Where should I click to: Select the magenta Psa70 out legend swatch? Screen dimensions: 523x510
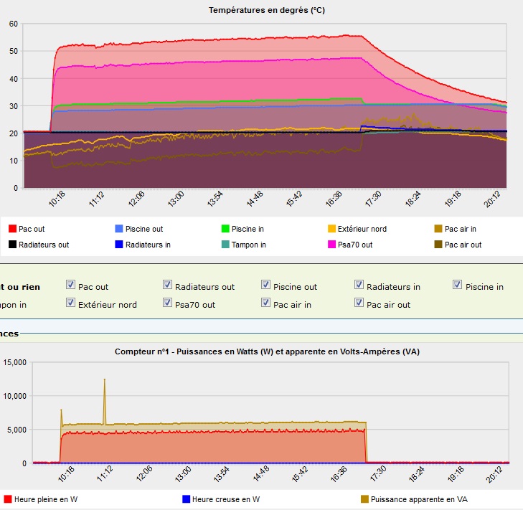332,245
